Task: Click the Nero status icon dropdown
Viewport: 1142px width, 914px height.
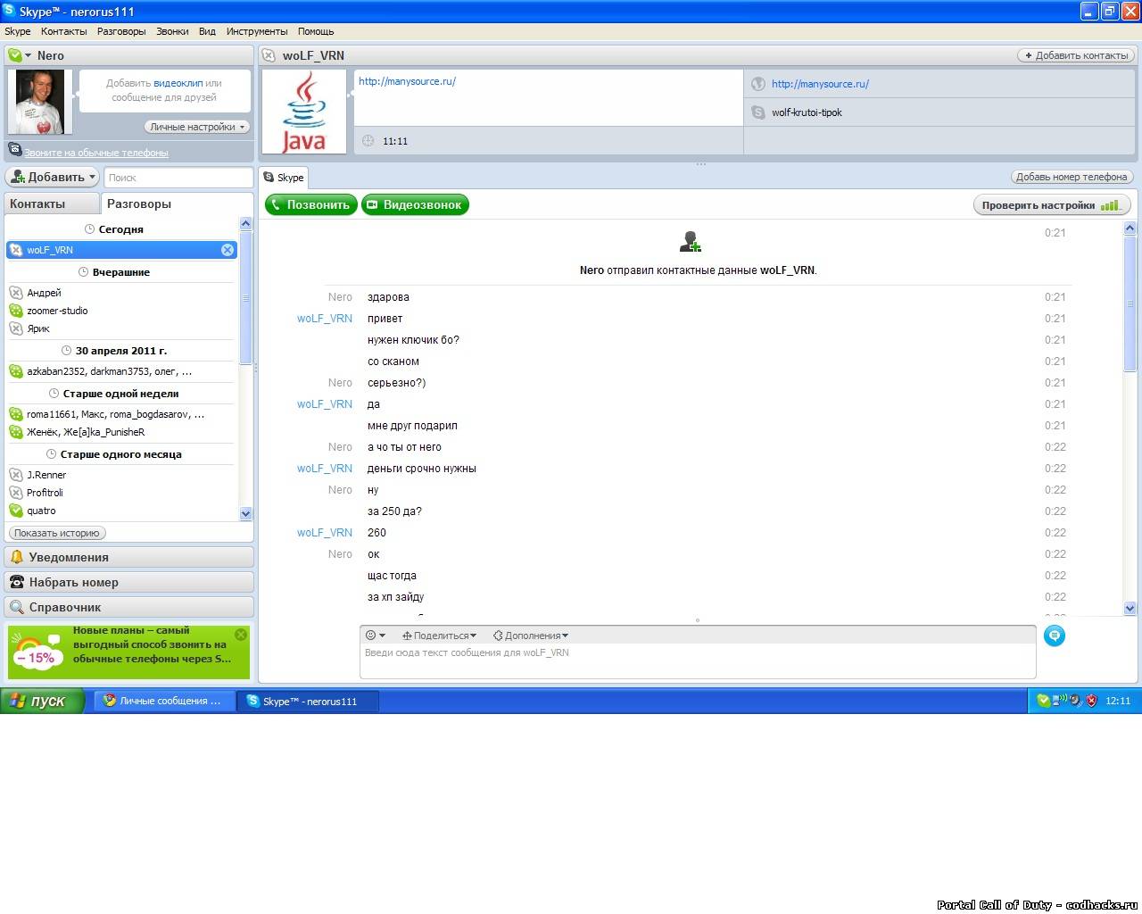Action: tap(20, 55)
